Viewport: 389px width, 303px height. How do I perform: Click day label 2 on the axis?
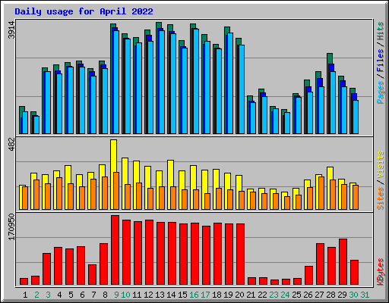[36, 295]
